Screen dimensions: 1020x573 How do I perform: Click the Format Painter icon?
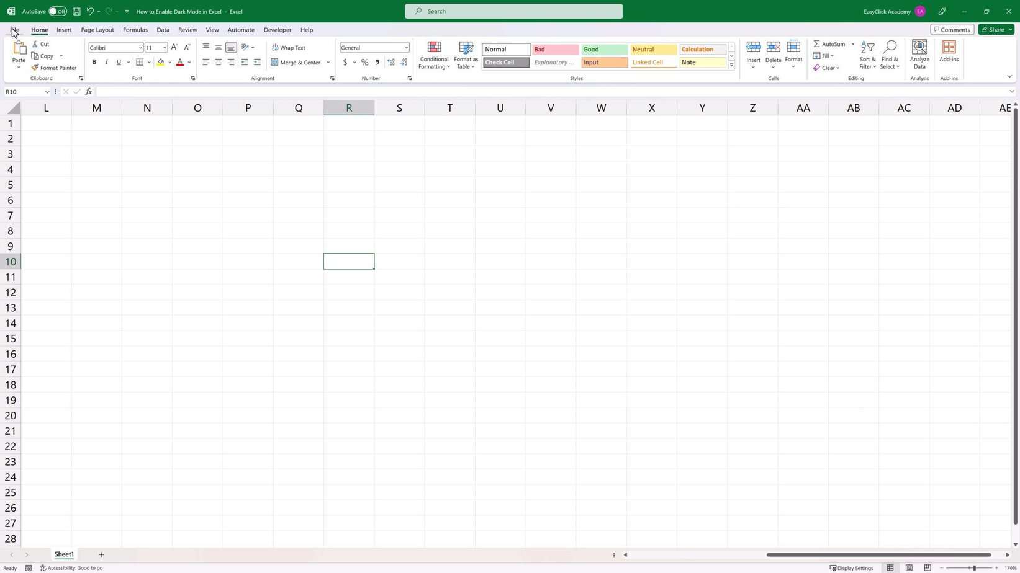pyautogui.click(x=54, y=68)
